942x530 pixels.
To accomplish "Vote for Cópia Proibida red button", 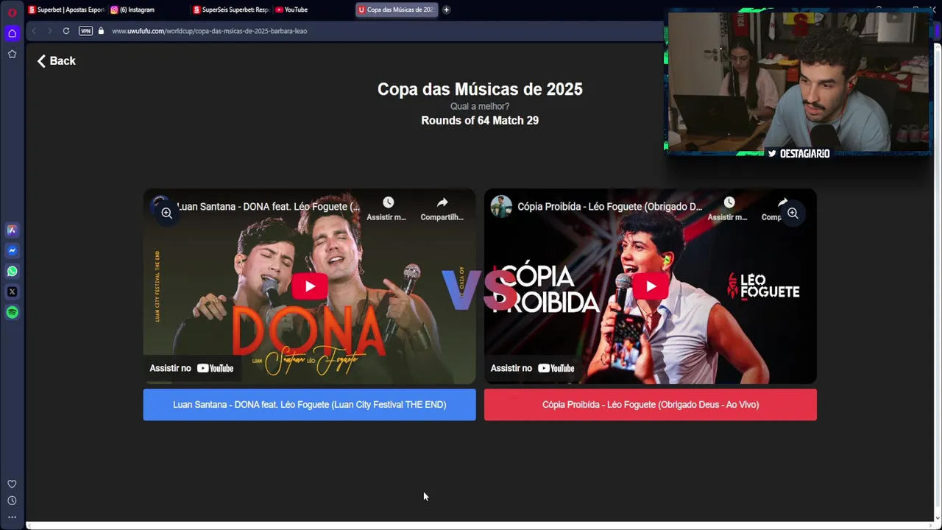I will pyautogui.click(x=651, y=405).
